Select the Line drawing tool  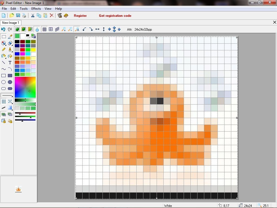[4, 63]
